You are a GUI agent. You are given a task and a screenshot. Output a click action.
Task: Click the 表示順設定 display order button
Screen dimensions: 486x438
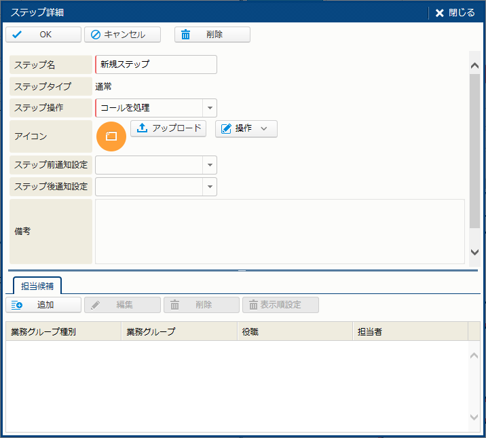click(280, 305)
